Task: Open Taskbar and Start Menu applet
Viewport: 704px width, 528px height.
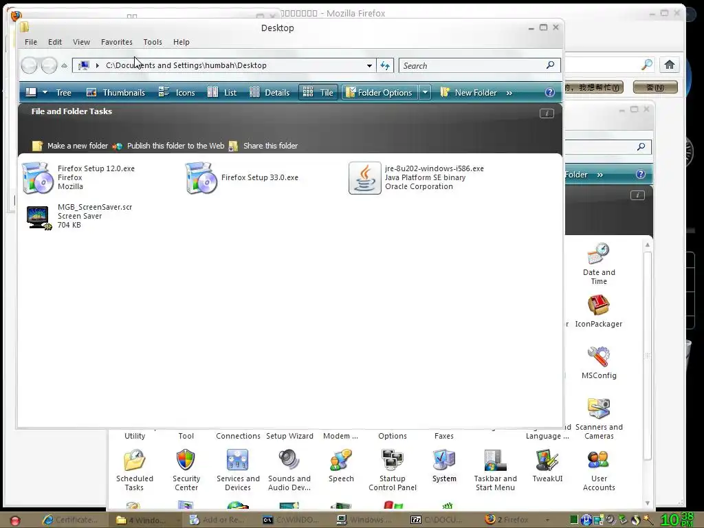Action: click(x=495, y=470)
